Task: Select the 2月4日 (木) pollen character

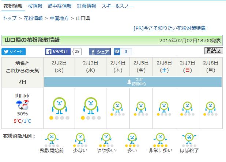Action: click(x=117, y=107)
